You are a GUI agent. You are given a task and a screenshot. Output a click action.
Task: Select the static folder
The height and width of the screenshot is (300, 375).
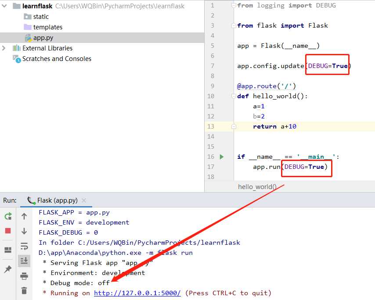(x=41, y=17)
